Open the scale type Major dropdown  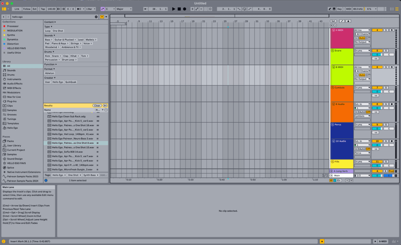point(124,9)
